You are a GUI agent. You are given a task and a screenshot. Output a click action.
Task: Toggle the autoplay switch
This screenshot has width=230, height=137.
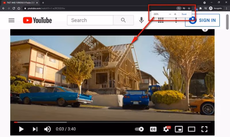[x=139, y=129]
